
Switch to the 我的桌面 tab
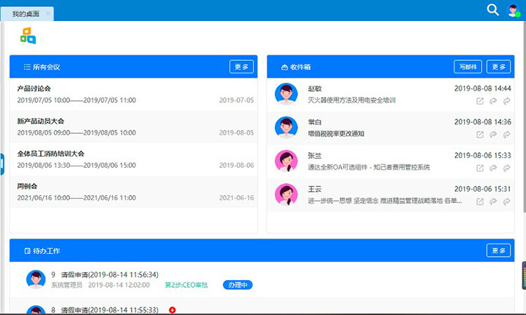click(x=25, y=14)
